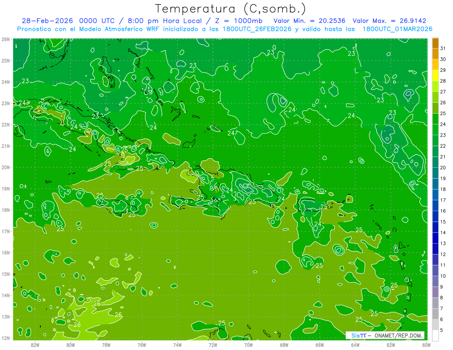Click the '66W' longitude axis label
This screenshot has width=453, height=350.
click(x=320, y=345)
